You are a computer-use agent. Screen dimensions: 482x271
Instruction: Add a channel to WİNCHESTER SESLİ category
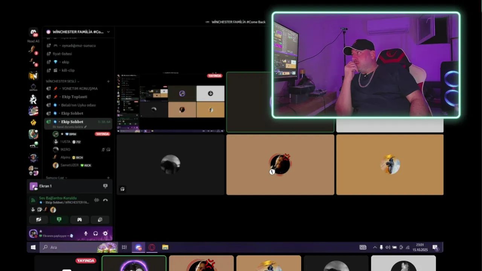[x=108, y=81]
